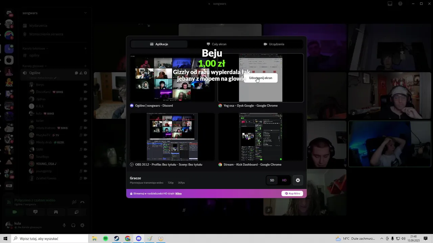
Task: Open stream settings gear in share dialog
Action: pos(298,180)
